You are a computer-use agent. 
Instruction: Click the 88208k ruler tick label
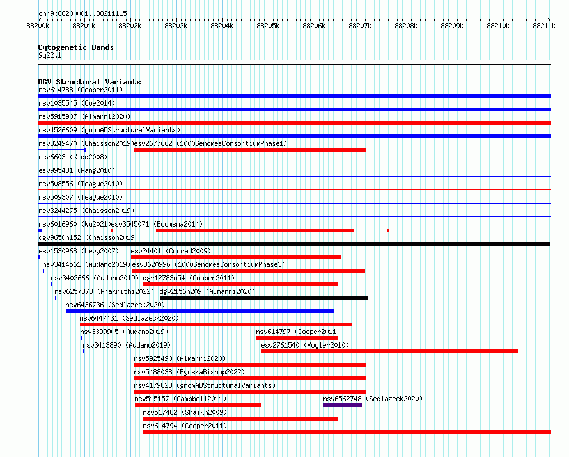[x=406, y=26]
